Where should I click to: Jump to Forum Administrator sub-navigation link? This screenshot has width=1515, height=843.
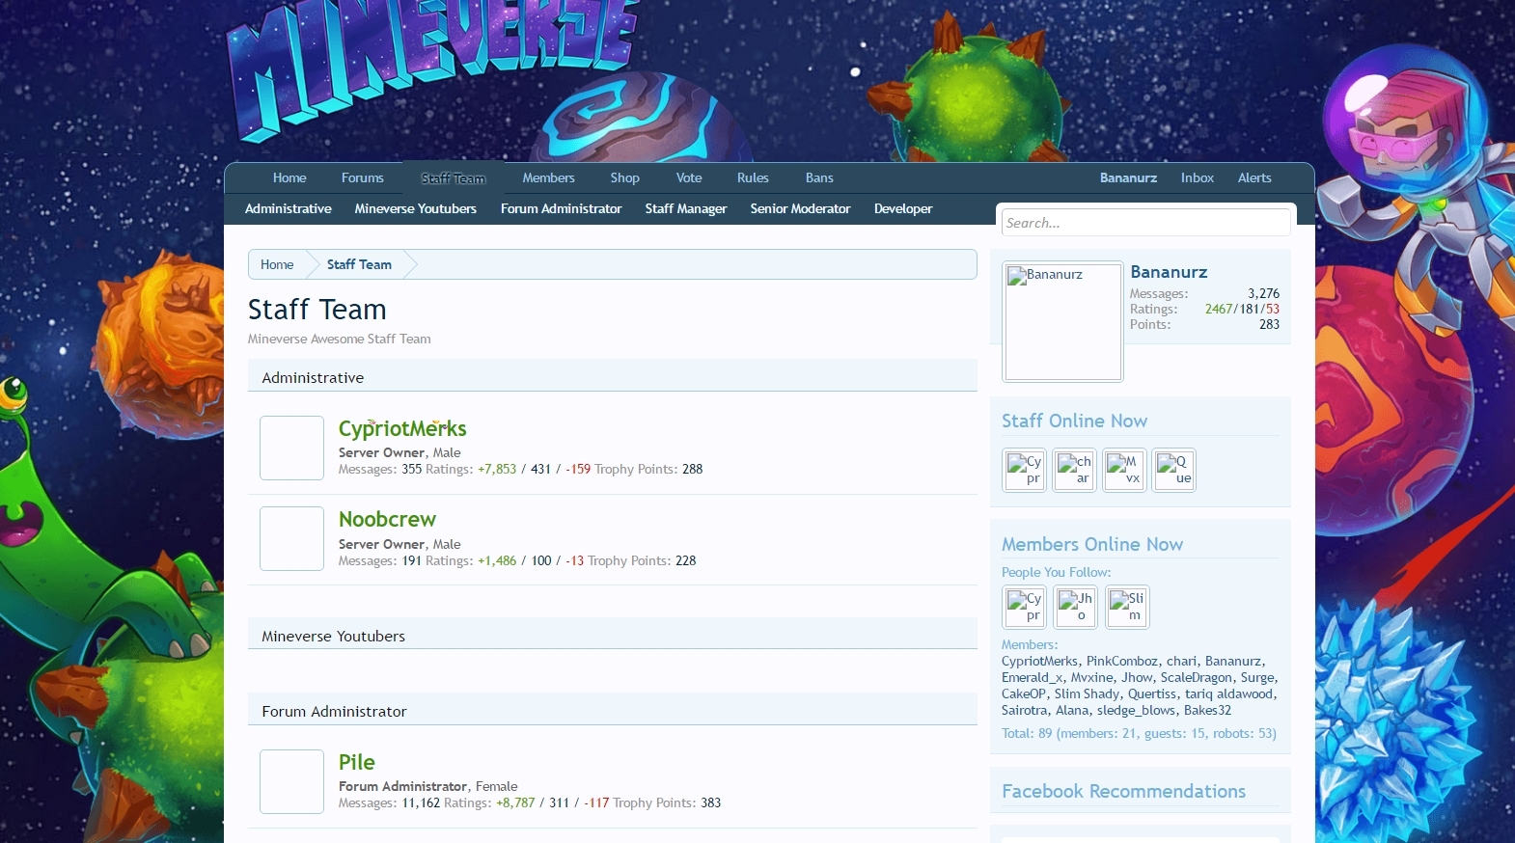tap(561, 208)
